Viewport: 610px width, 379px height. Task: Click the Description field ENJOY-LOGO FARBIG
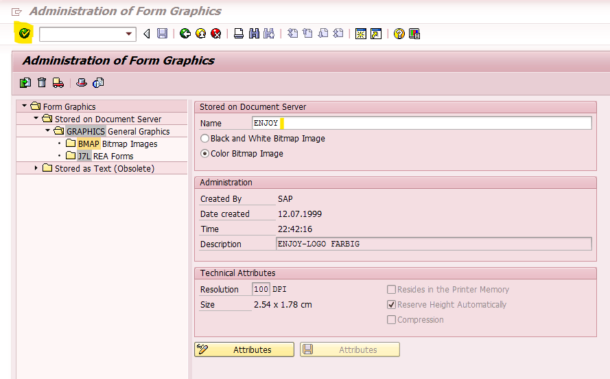click(434, 244)
